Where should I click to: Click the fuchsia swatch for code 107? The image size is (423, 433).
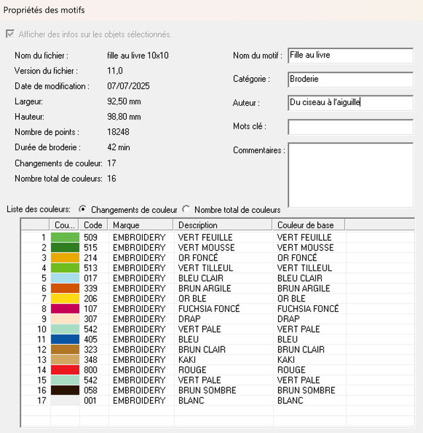pos(65,309)
